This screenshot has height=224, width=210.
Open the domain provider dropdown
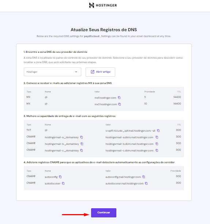52,72
